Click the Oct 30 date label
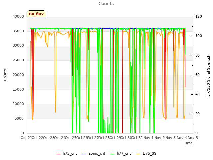Image resolution: width=213 pixels, height=160 pixels. tap(126, 138)
